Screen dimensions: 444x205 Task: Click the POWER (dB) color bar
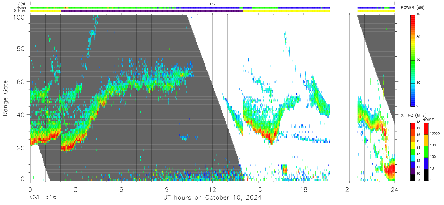(413, 60)
